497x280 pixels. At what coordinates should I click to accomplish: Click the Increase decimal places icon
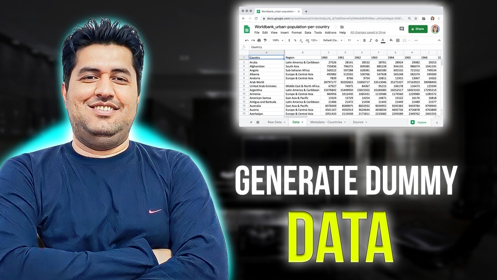pos(308,40)
